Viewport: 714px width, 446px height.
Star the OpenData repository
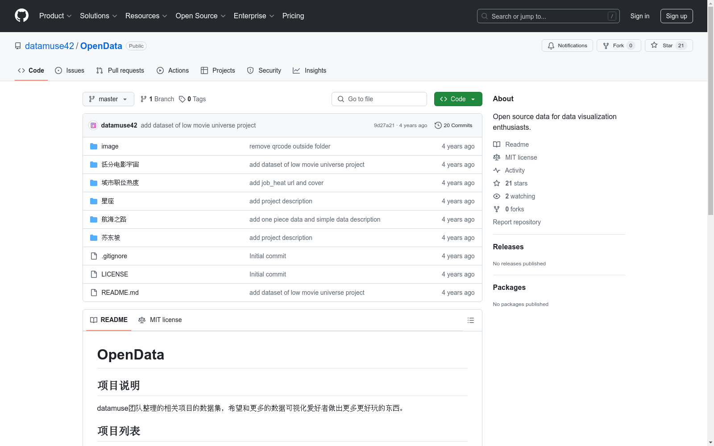point(669,45)
